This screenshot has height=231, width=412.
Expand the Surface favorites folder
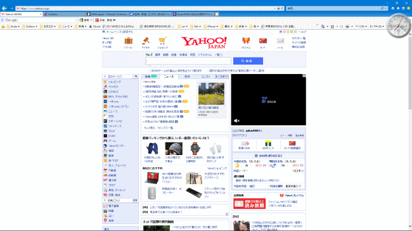29,27
